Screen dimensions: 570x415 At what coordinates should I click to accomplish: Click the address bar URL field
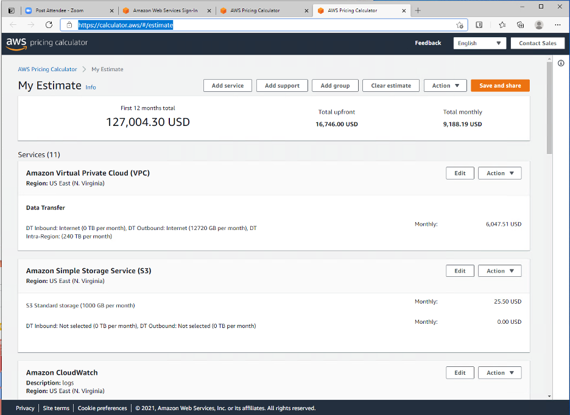click(264, 25)
